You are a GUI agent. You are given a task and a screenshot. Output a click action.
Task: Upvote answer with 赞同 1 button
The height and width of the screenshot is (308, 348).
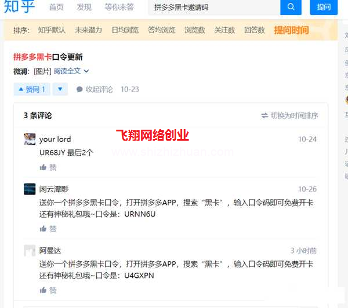pyautogui.click(x=32, y=89)
